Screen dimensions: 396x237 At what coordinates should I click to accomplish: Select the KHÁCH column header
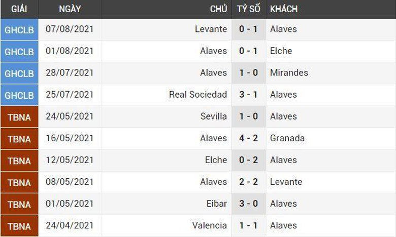pyautogui.click(x=284, y=9)
